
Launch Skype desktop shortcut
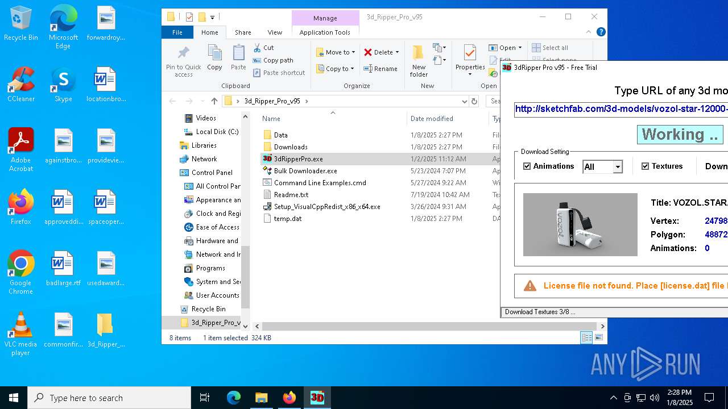[x=63, y=85]
